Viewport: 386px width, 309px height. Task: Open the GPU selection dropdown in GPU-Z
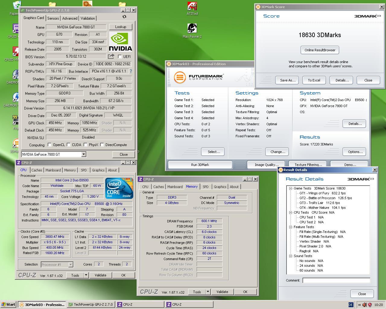(x=84, y=154)
